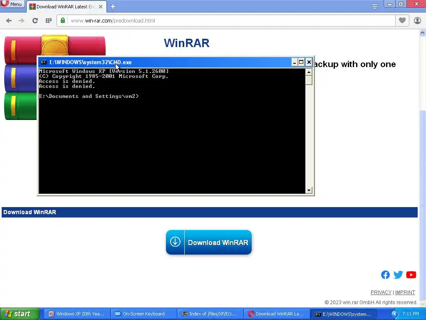The image size is (426, 320).
Task: Click the 'Microsoft Windows XP [Version 5.1.2600]' line
Action: [104, 71]
